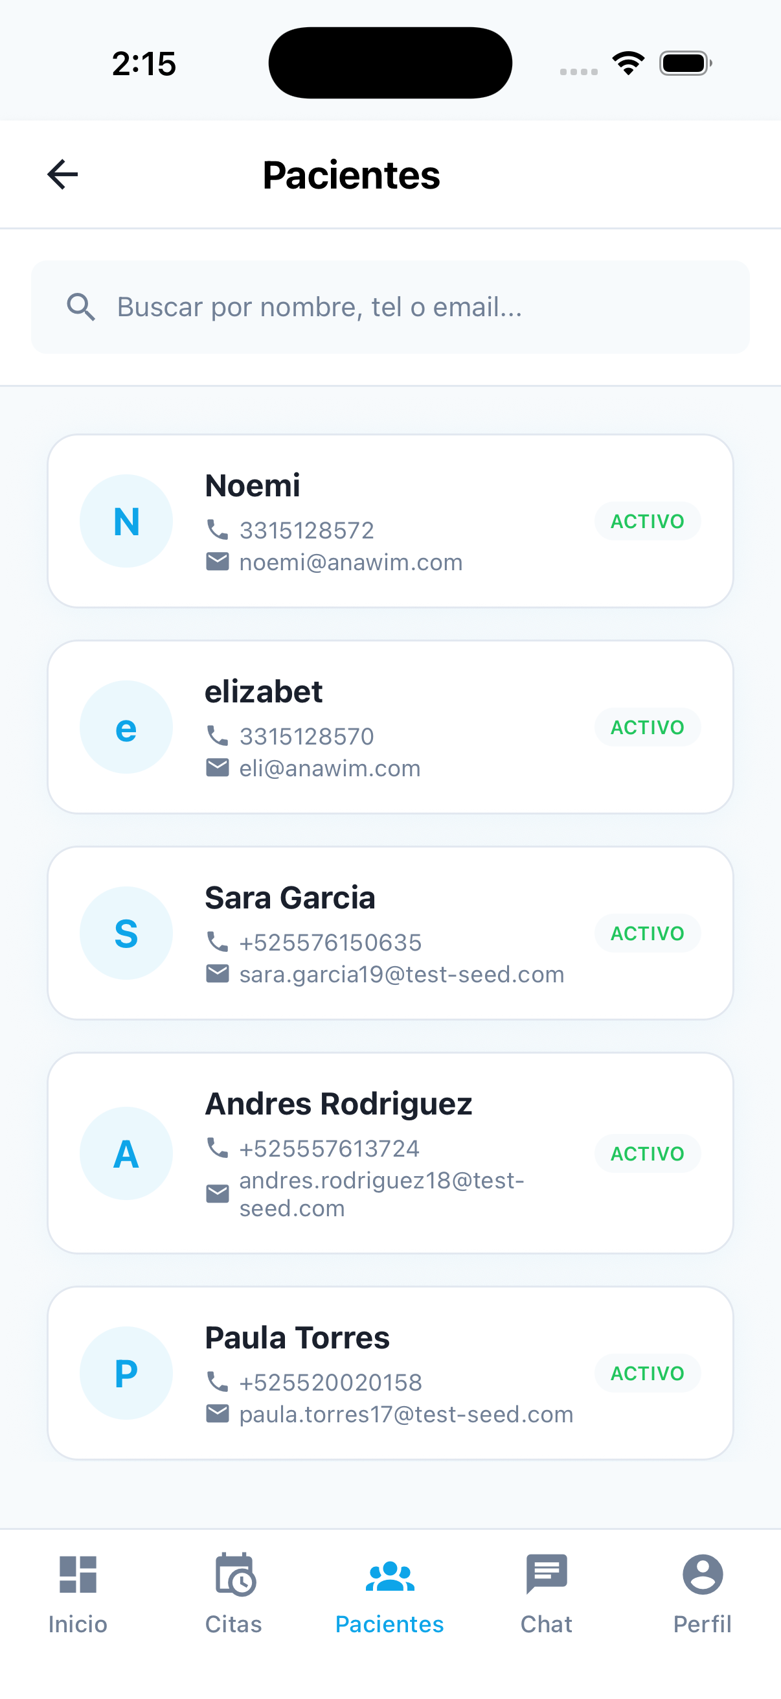Tap Noemi's ACTIVO status badge
This screenshot has height=1699, width=781.
click(x=647, y=521)
